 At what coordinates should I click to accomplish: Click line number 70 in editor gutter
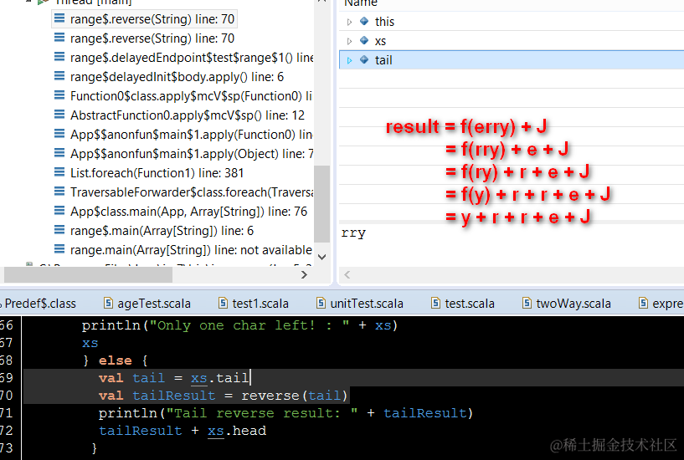7,396
